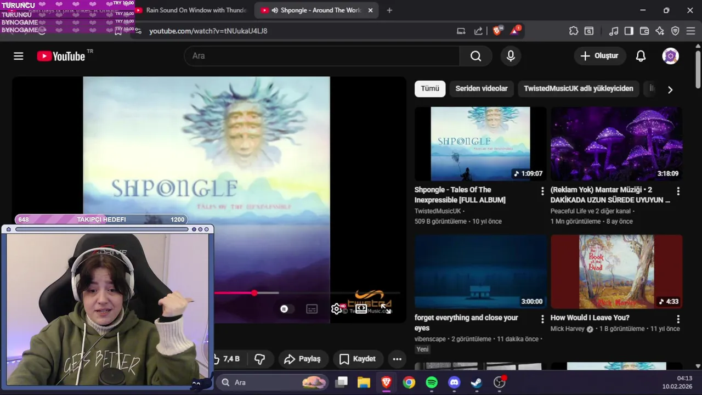This screenshot has height=395, width=702.
Task: Open more options for How Would I Leave You
Action: tap(678, 319)
